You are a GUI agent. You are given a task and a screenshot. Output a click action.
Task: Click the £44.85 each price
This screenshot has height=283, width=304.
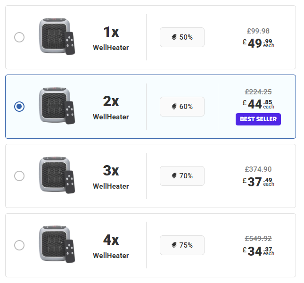click(x=258, y=103)
